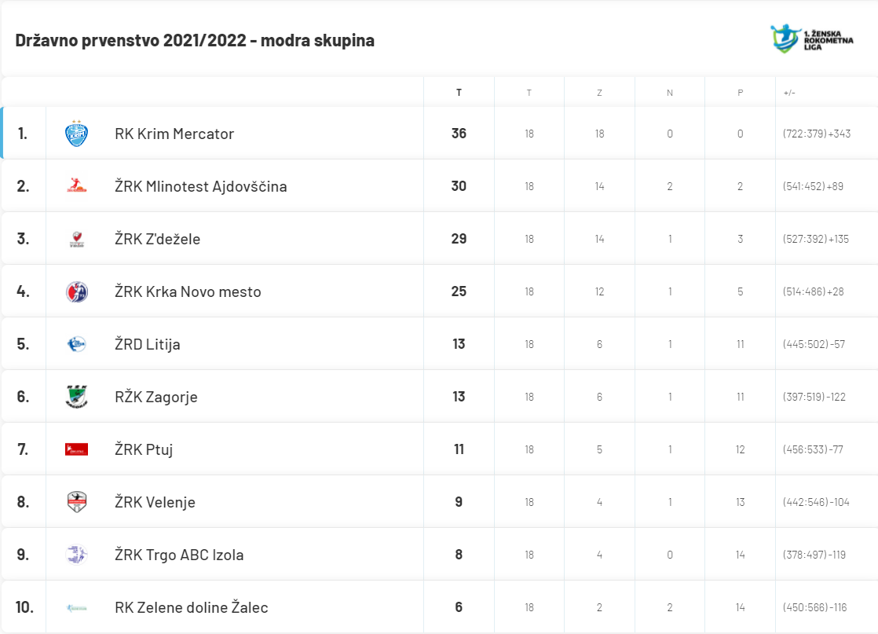This screenshot has width=878, height=634.
Task: Open the ŽRK Velenje team name
Action: pyautogui.click(x=155, y=502)
